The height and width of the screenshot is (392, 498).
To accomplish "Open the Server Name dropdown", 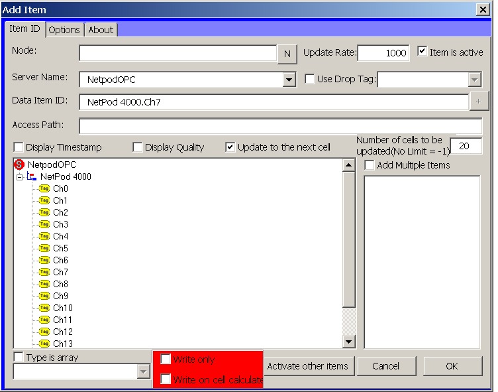I will click(289, 79).
